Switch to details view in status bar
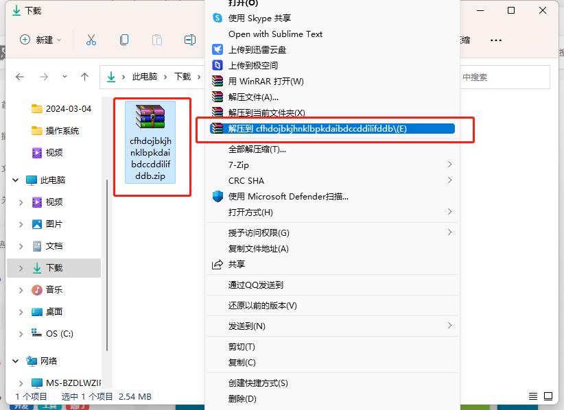 coord(533,396)
